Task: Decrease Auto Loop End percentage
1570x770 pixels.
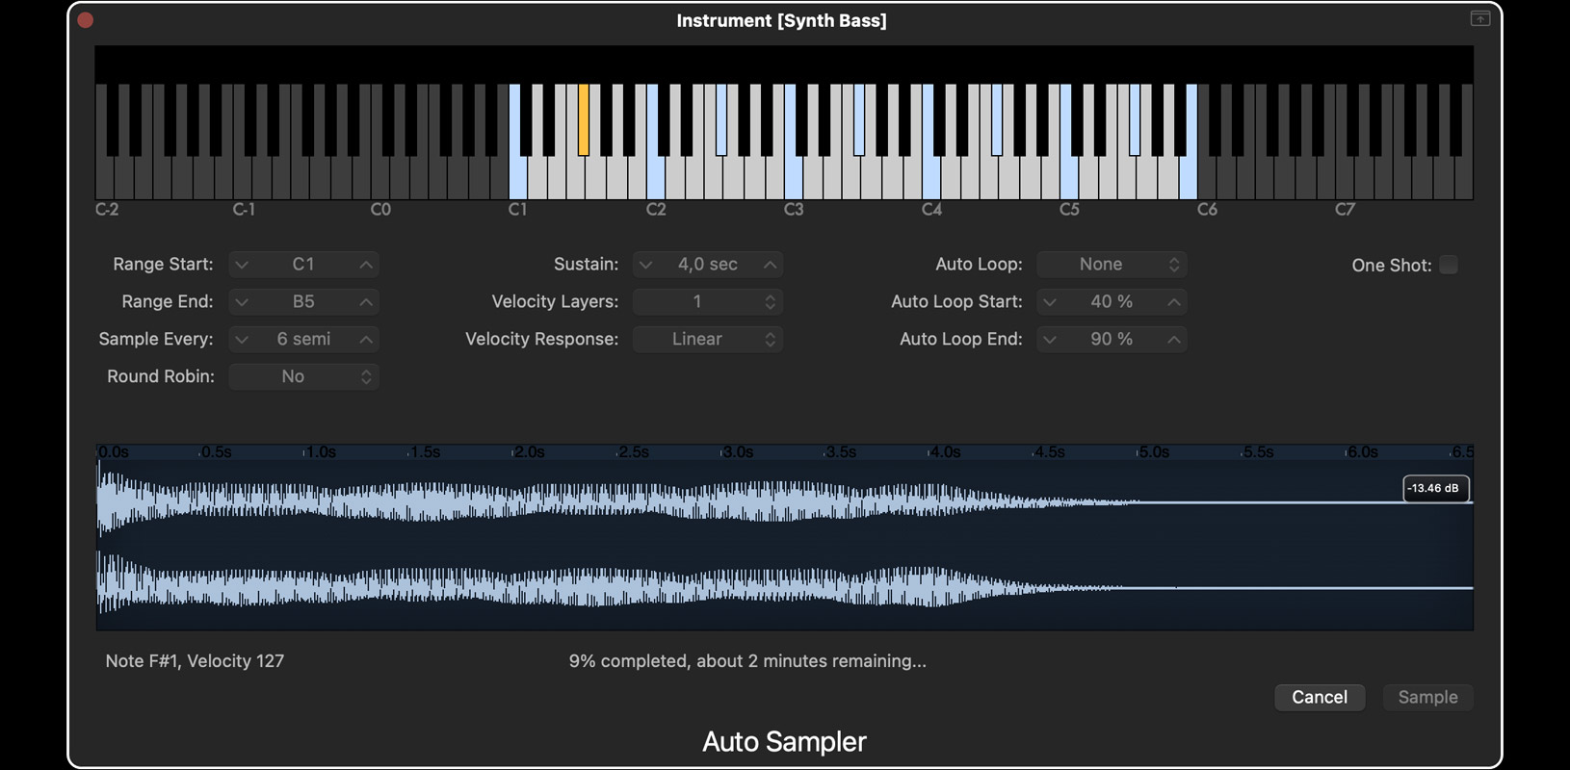Action: [1050, 340]
